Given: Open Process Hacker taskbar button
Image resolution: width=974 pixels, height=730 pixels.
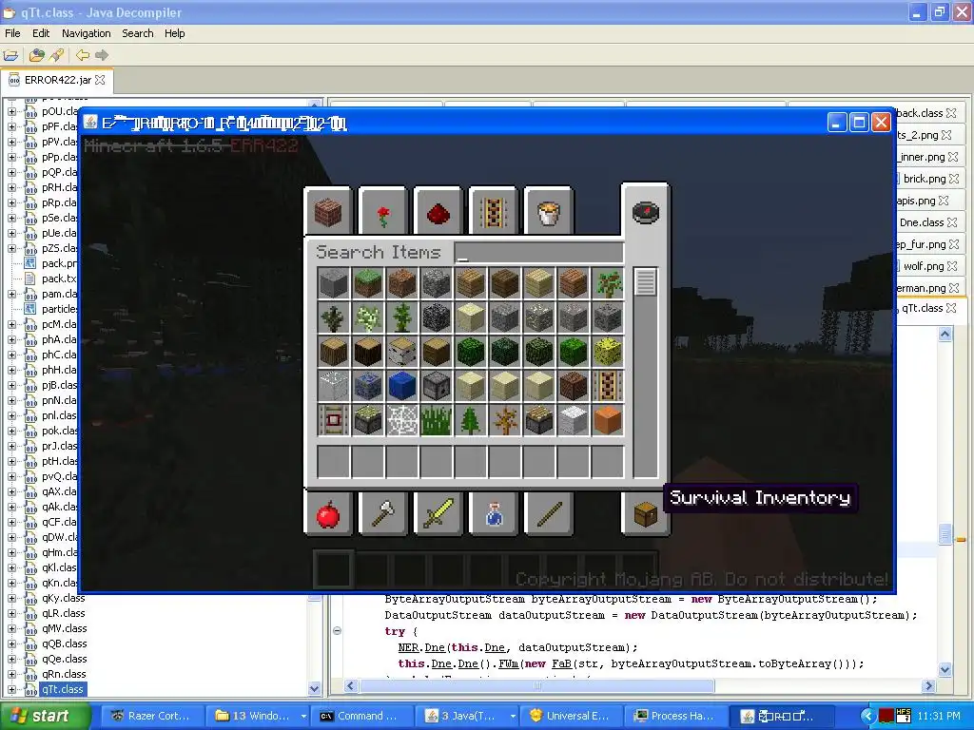Looking at the screenshot, I should 674,716.
